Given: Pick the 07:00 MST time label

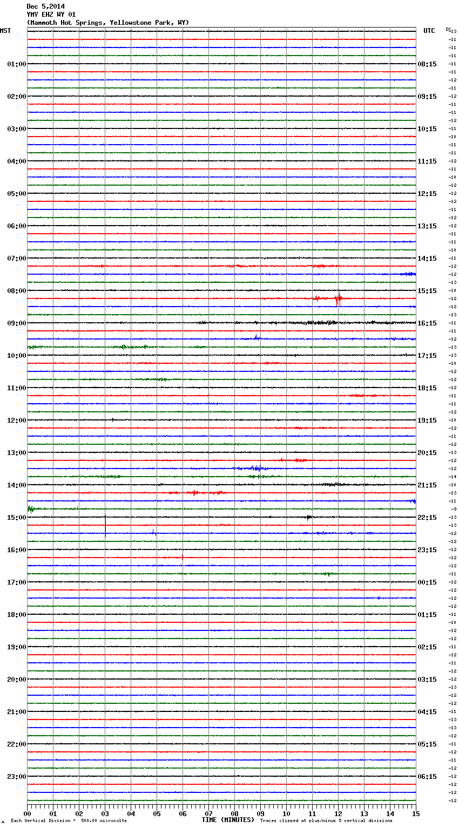Looking at the screenshot, I should click(x=17, y=259).
